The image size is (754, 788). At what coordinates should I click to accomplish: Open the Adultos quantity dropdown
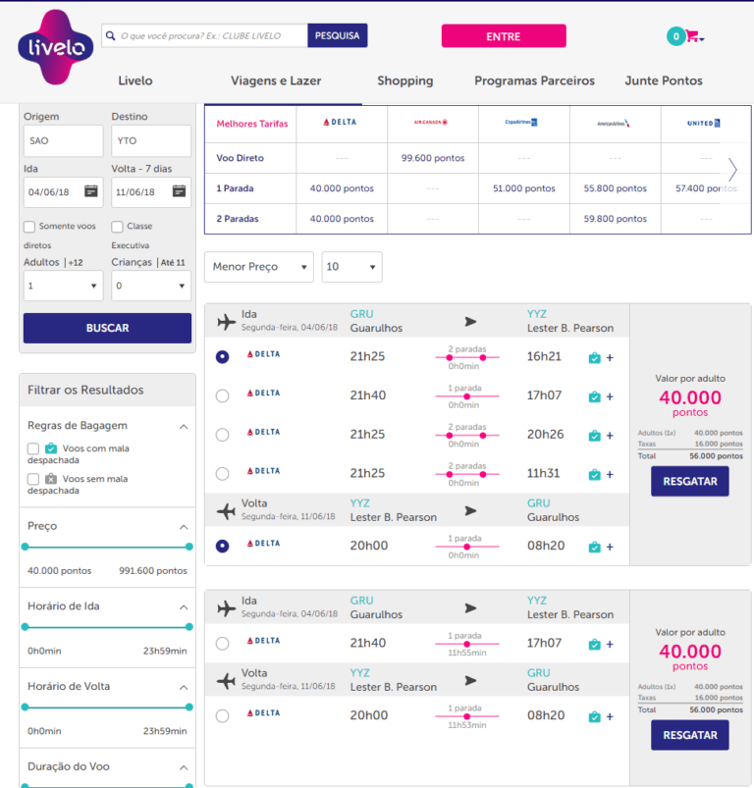[63, 286]
